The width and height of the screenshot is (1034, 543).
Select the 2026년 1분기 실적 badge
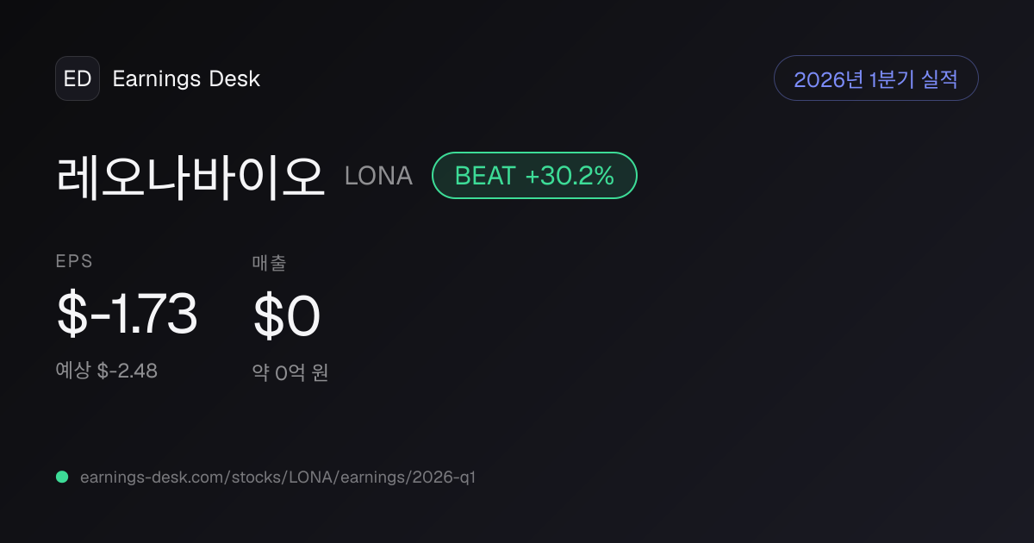coord(876,78)
